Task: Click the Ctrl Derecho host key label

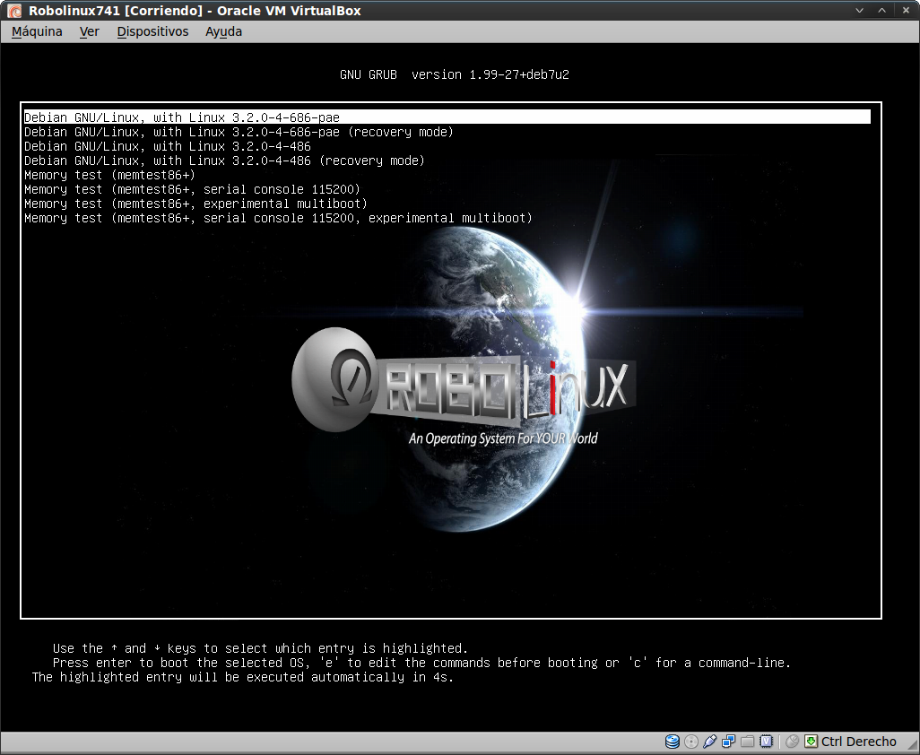Action: (x=858, y=742)
